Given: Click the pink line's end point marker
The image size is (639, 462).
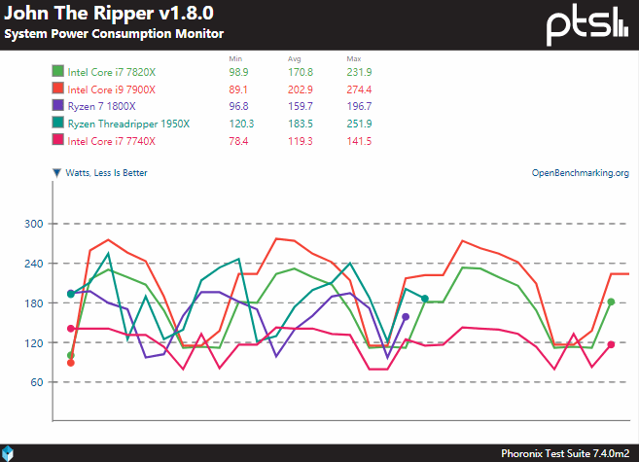Looking at the screenshot, I should tap(611, 344).
